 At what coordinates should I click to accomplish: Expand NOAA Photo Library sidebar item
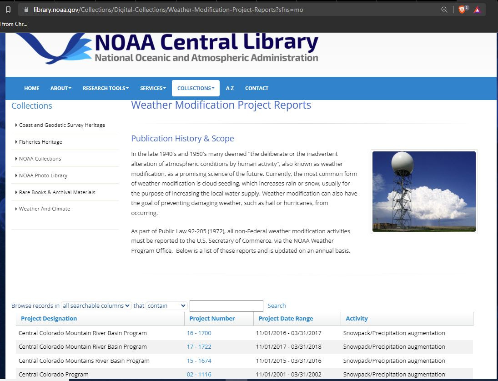tap(43, 175)
